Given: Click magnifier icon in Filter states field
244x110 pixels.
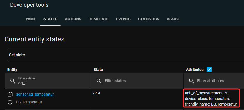Looking at the screenshot, I should [x=99, y=81].
